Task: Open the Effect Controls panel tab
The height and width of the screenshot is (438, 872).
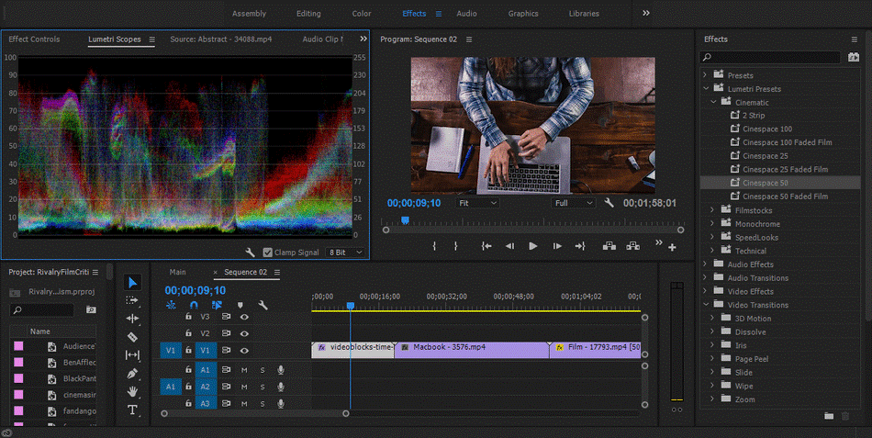Action: point(34,39)
